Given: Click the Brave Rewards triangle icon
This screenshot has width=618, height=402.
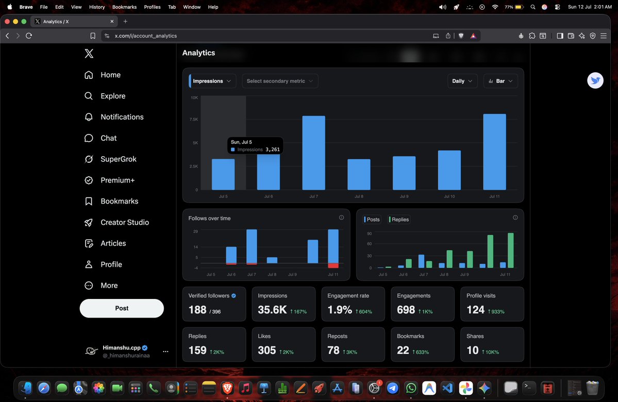Looking at the screenshot, I should coord(473,36).
